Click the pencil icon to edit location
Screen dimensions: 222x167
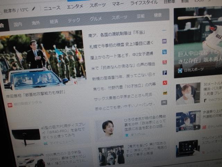pyautogui.click(x=33, y=9)
